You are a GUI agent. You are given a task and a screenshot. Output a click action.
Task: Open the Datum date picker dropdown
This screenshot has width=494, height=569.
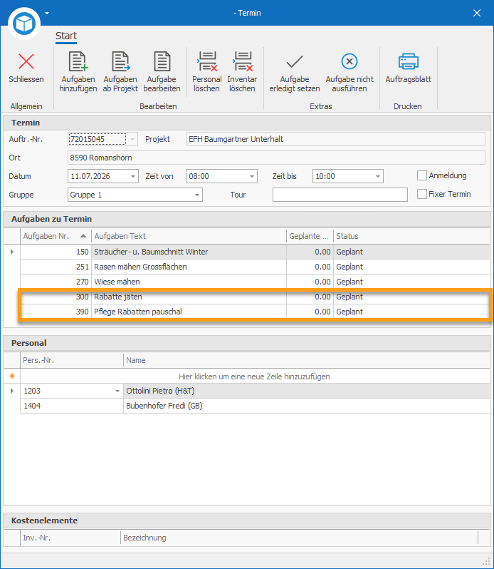[133, 176]
